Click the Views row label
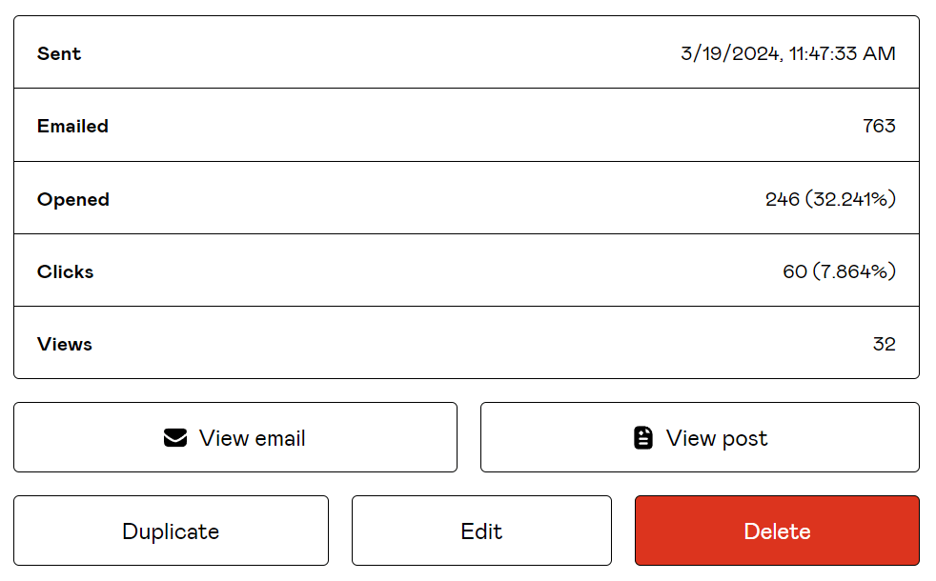This screenshot has height=581, width=936. (65, 344)
